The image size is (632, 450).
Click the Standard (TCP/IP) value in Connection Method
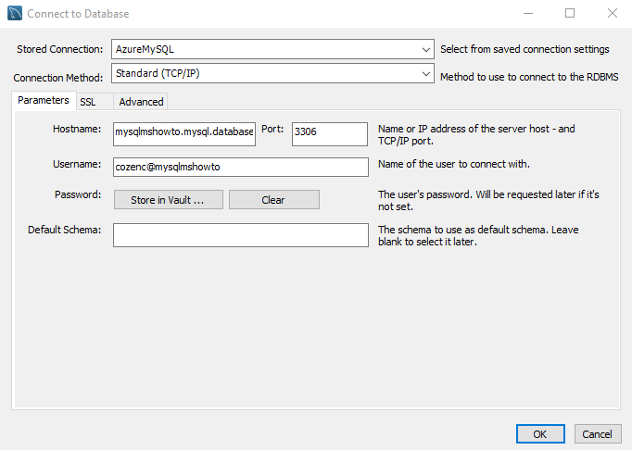point(158,73)
